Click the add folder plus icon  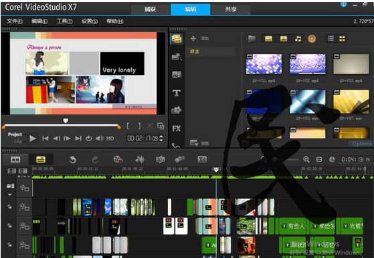[x=193, y=38]
